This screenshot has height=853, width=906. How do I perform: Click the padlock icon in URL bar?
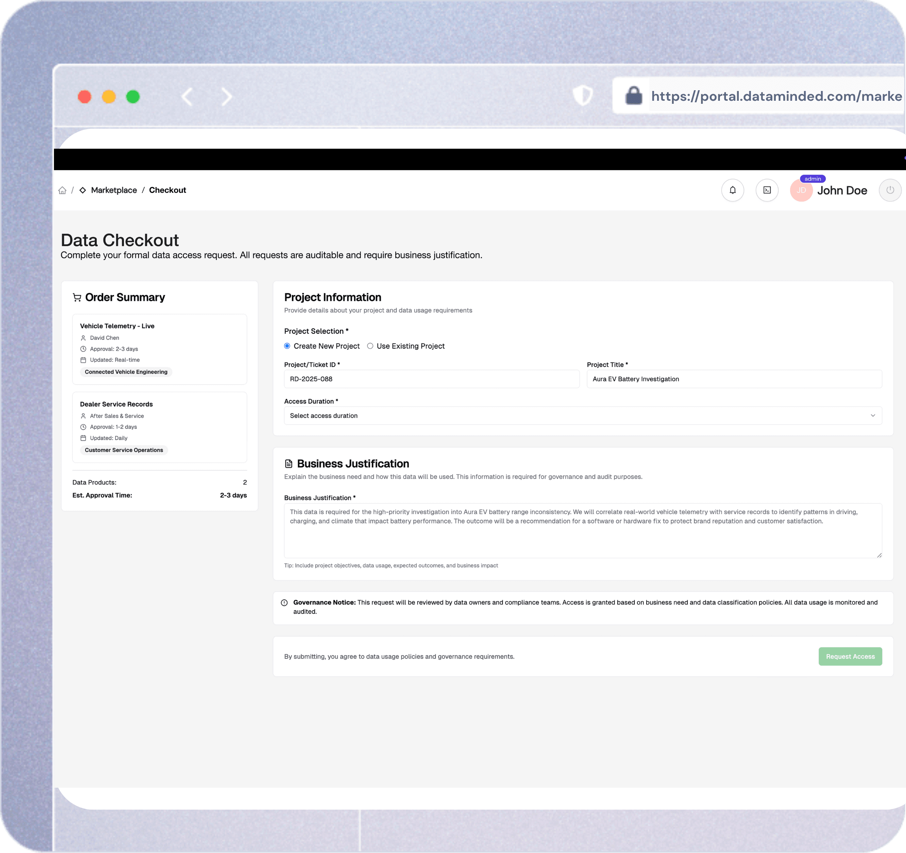[633, 96]
